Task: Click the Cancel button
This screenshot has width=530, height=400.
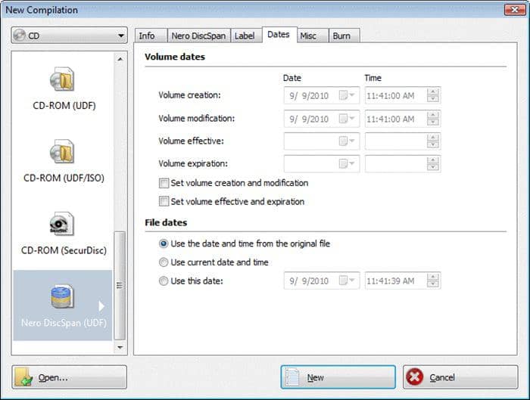Action: 460,377
